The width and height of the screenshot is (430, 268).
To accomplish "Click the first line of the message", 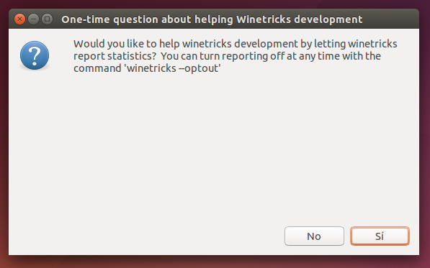I will click(x=236, y=44).
